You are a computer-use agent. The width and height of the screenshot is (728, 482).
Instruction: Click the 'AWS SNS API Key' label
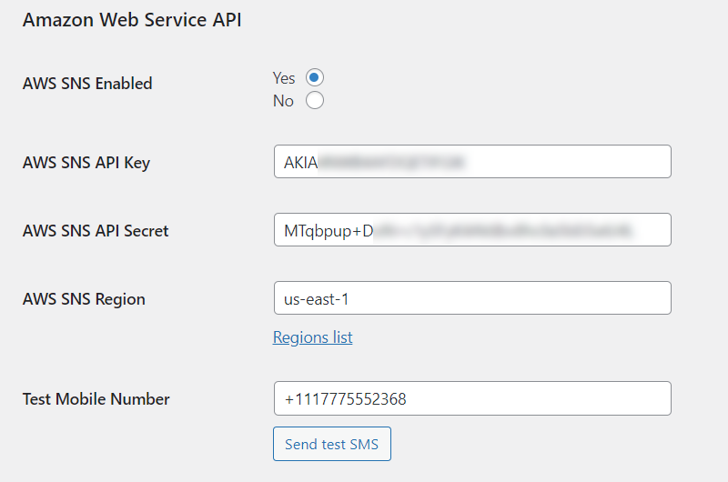pyautogui.click(x=86, y=163)
